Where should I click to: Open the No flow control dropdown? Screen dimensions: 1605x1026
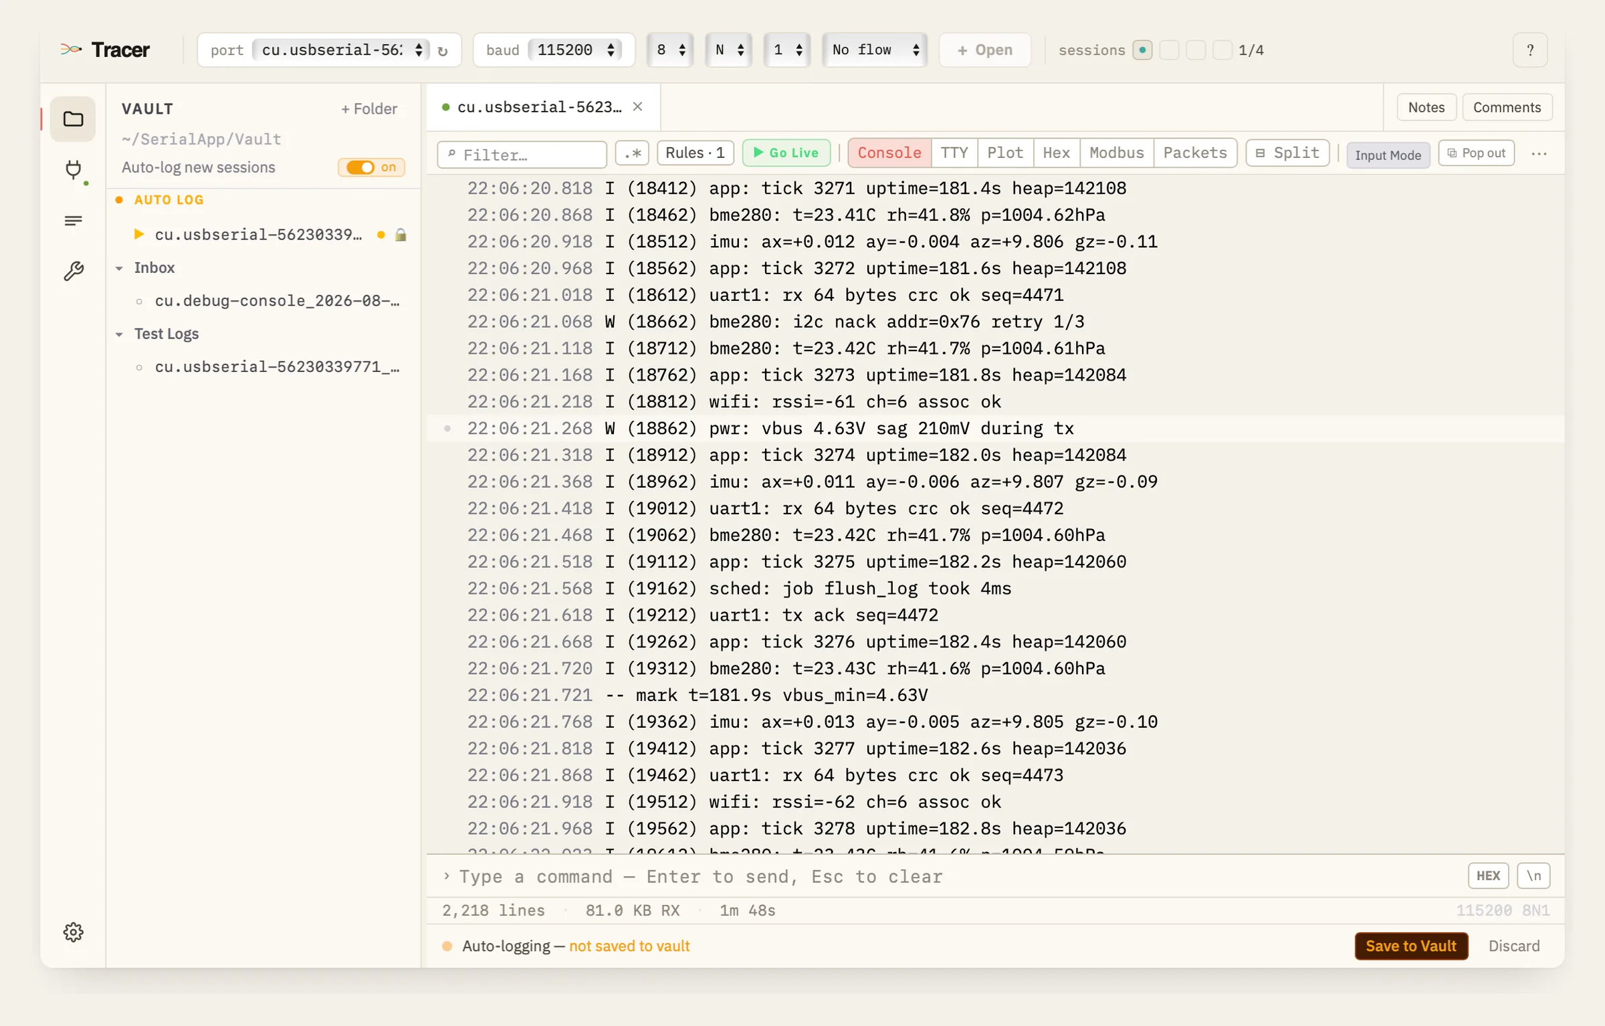point(875,50)
